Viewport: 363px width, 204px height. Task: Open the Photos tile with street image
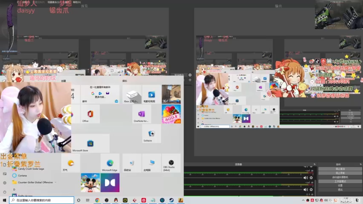coord(172,94)
